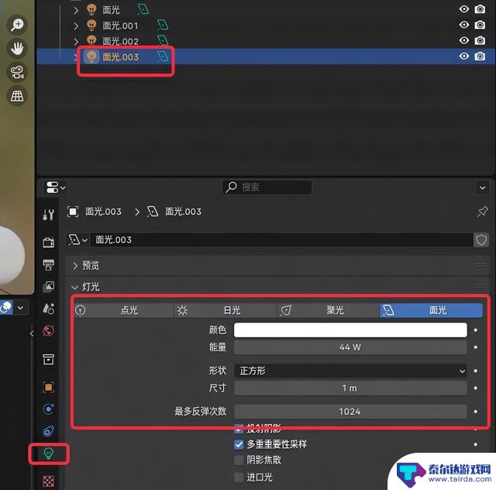Image resolution: width=496 pixels, height=490 pixels.
Task: Switch light type to 点光
Action: click(x=124, y=310)
